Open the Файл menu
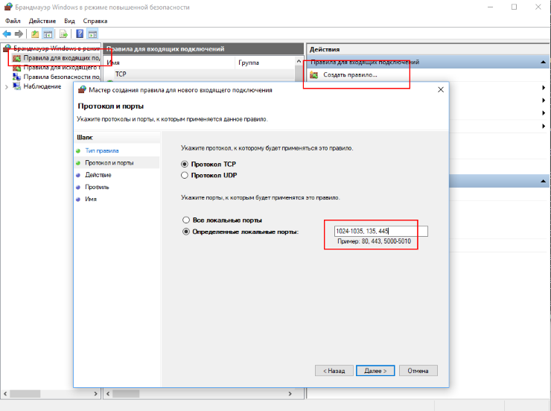Image resolution: width=551 pixels, height=411 pixels. pos(13,21)
